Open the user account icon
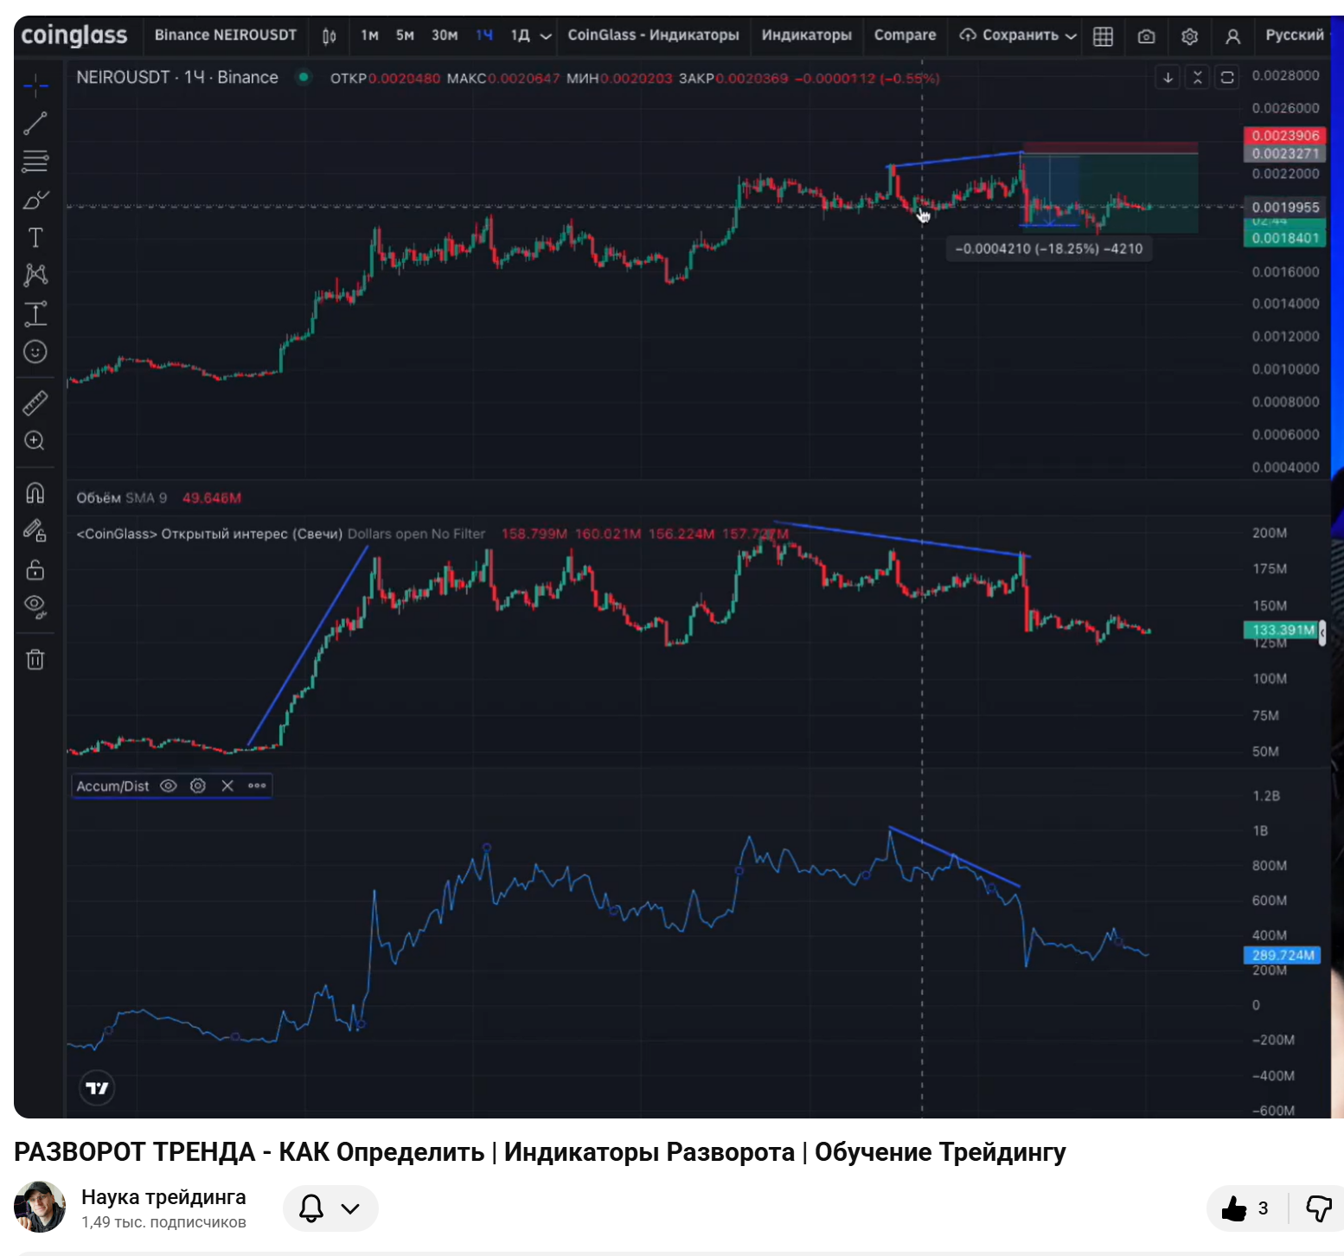Viewport: 1344px width, 1256px height. 1232,36
